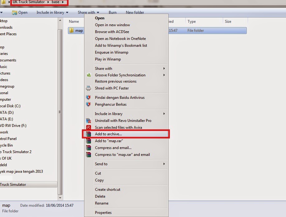Click the navigation pane scroll up arrow
This screenshot has height=217, width=286.
pos(60,21)
